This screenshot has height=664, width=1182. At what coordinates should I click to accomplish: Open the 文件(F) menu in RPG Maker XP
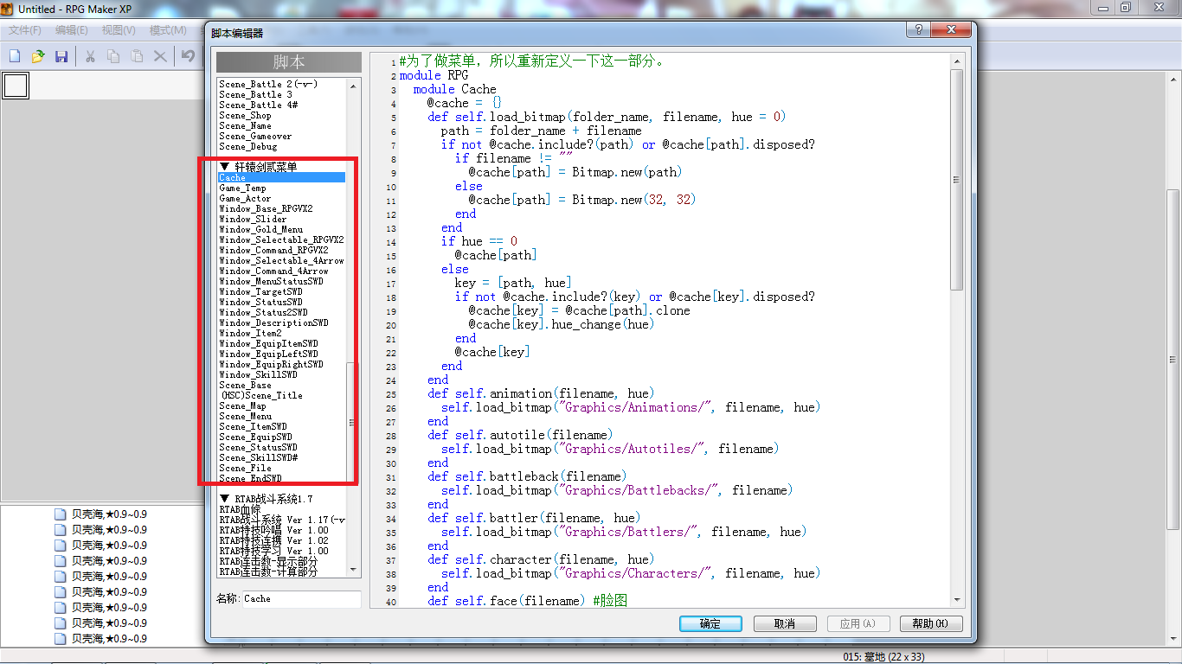[x=25, y=30]
